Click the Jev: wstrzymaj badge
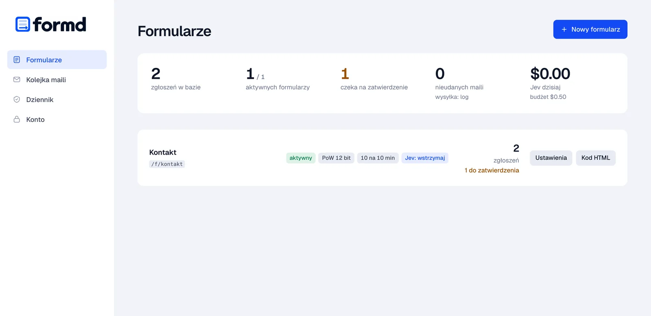Image resolution: width=651 pixels, height=316 pixels. (x=425, y=158)
